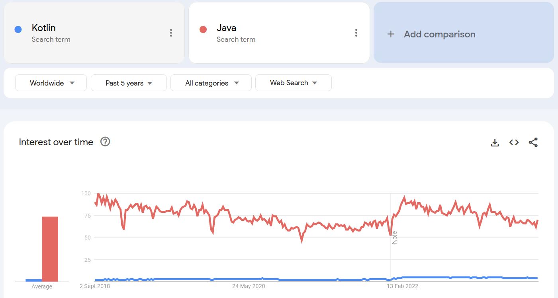Open Kotlin term's three-dot options menu
The height and width of the screenshot is (298, 558).
171,33
